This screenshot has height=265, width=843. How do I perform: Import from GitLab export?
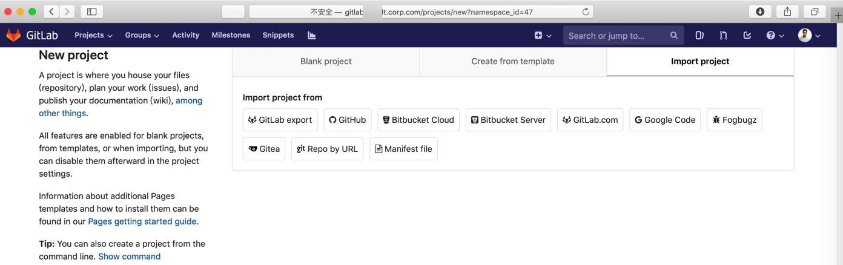pyautogui.click(x=280, y=120)
